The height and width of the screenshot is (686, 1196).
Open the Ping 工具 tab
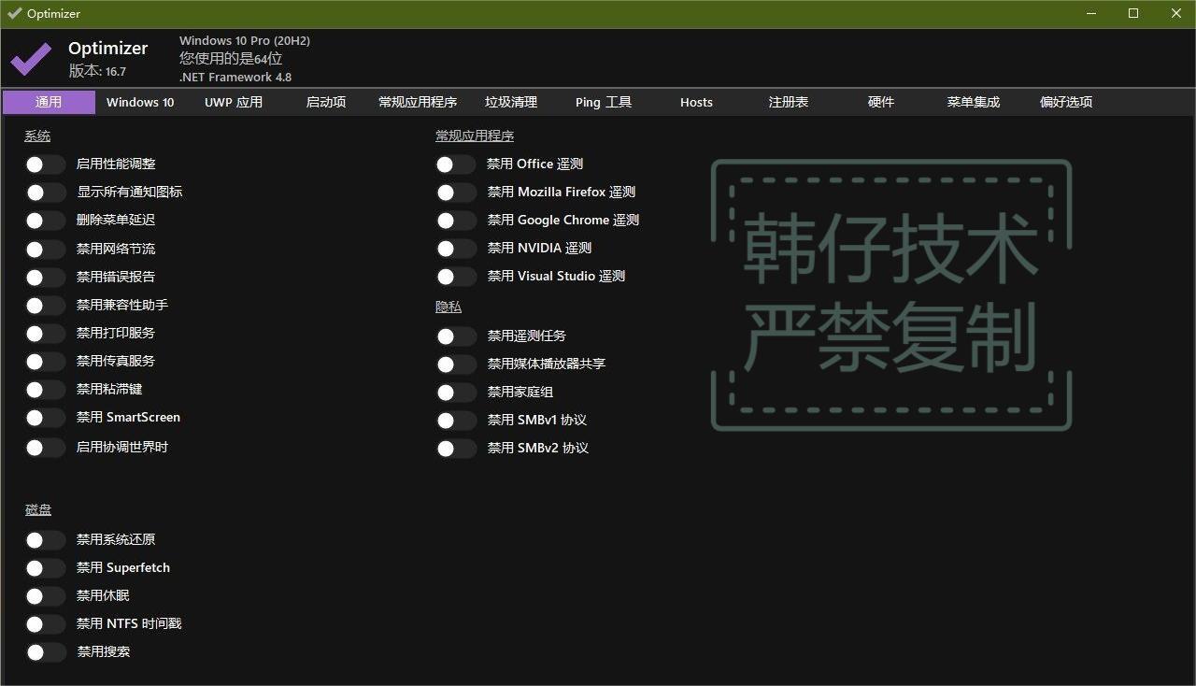coord(604,102)
